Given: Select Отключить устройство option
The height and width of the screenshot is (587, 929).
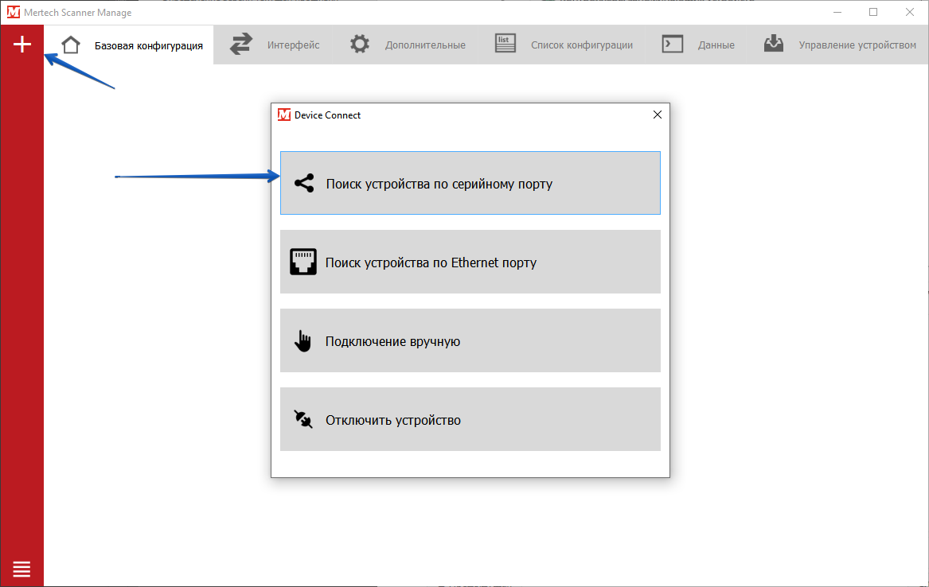Looking at the screenshot, I should click(470, 419).
